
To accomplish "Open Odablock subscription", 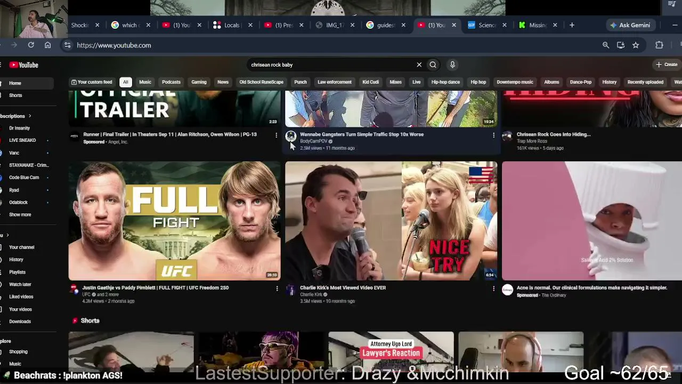I will pos(18,203).
